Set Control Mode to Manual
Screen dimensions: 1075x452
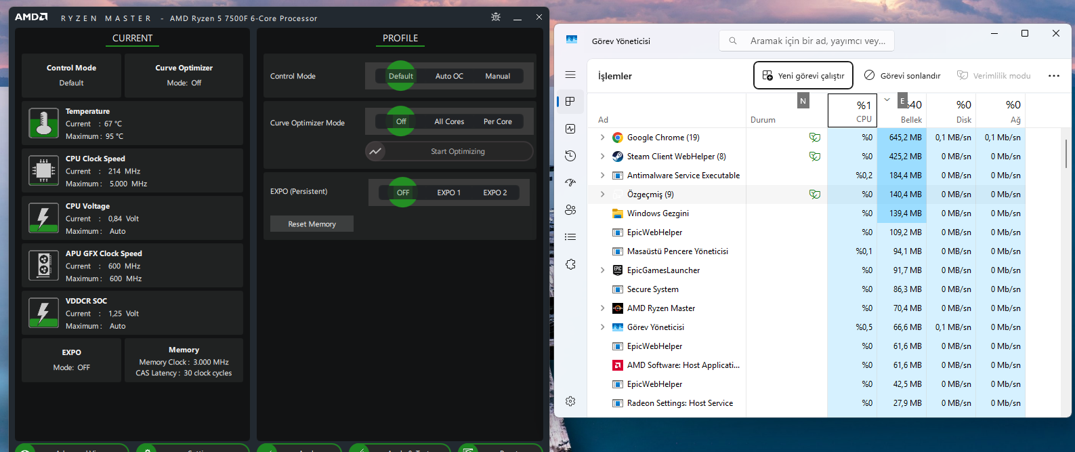[498, 76]
